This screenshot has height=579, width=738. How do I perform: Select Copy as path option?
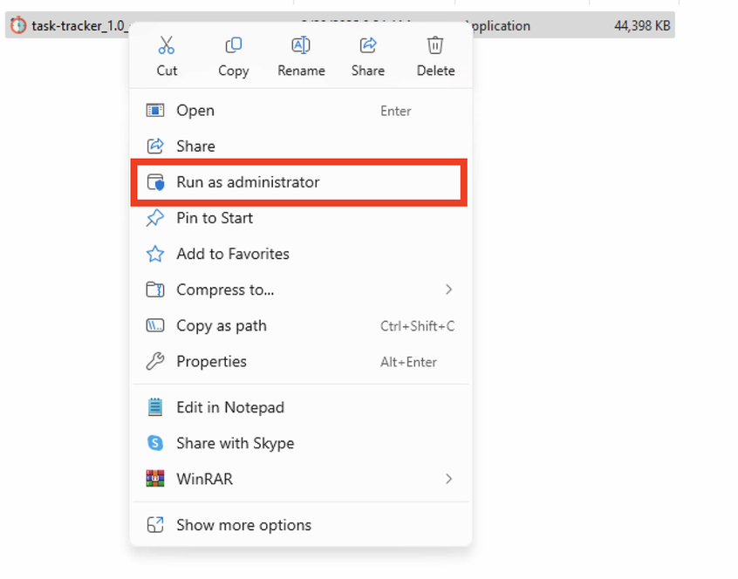(222, 326)
